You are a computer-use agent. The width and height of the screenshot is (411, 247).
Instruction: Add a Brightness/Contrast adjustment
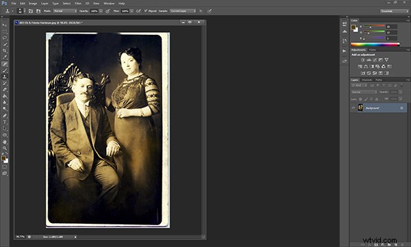[363, 60]
